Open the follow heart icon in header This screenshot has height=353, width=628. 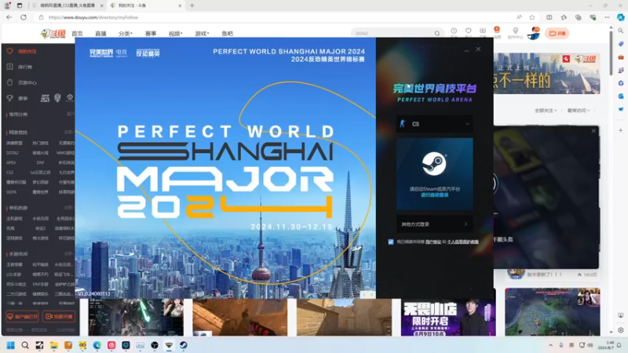[x=468, y=32]
